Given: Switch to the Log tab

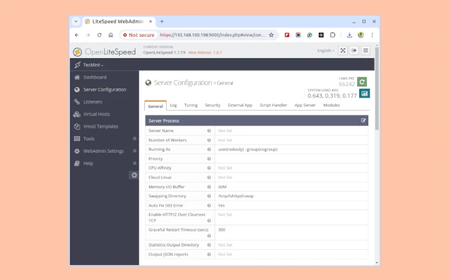Looking at the screenshot, I should 173,105.
